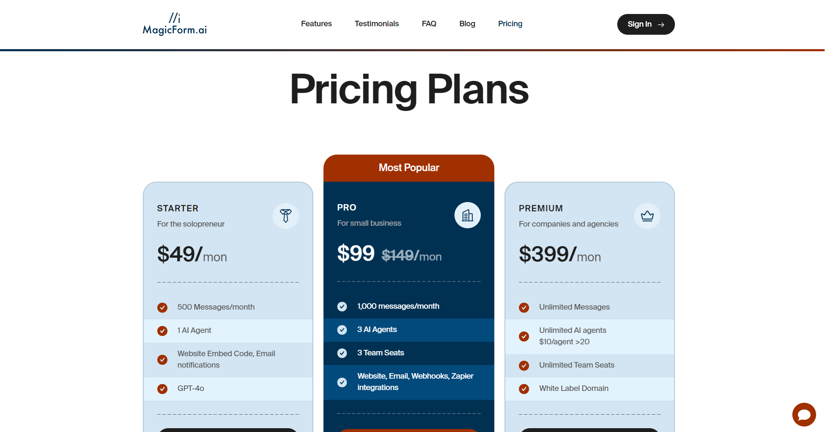
Task: Click the $99 Pro price
Action: pyautogui.click(x=356, y=253)
